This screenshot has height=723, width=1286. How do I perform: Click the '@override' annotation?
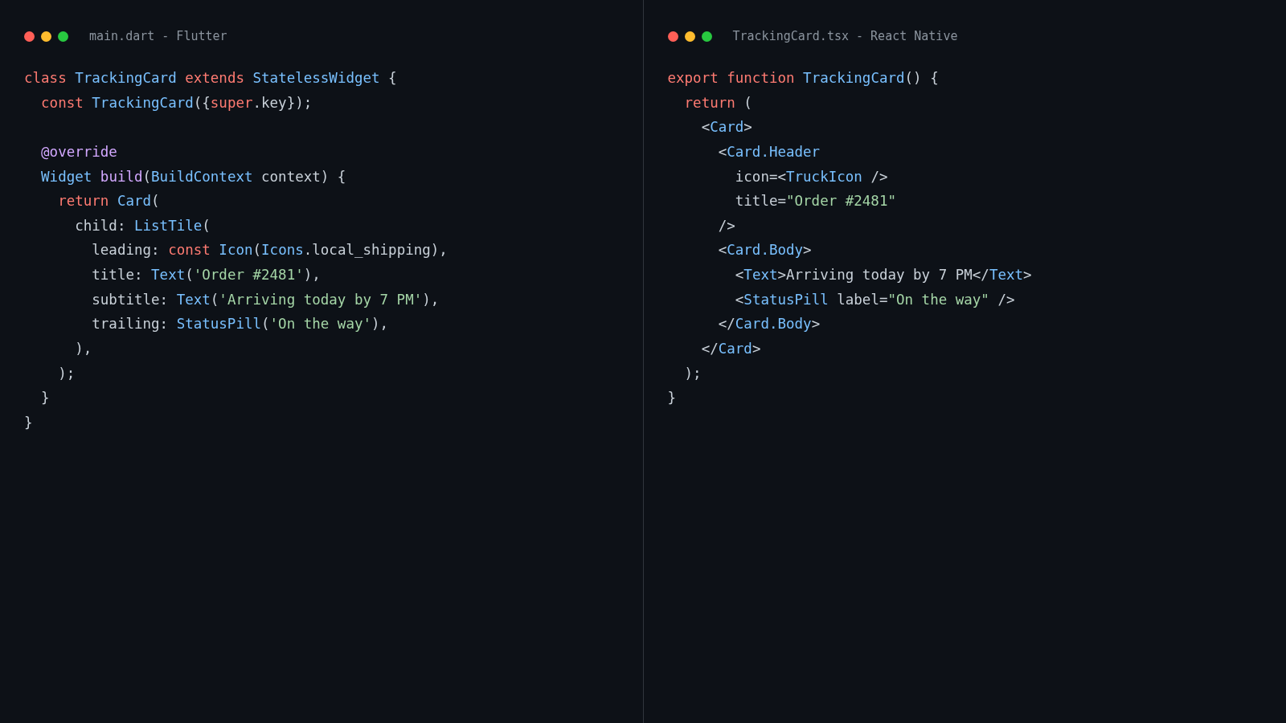click(79, 152)
